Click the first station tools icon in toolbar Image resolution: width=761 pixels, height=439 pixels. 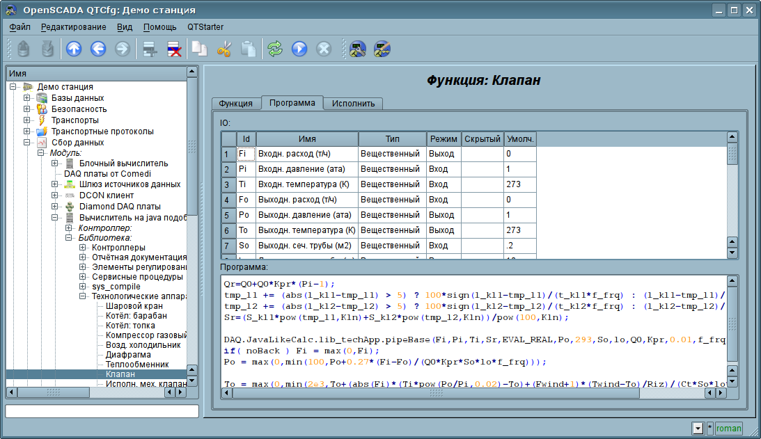[x=358, y=49]
